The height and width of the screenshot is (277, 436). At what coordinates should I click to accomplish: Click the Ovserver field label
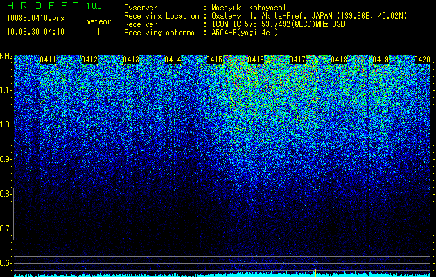141,8
